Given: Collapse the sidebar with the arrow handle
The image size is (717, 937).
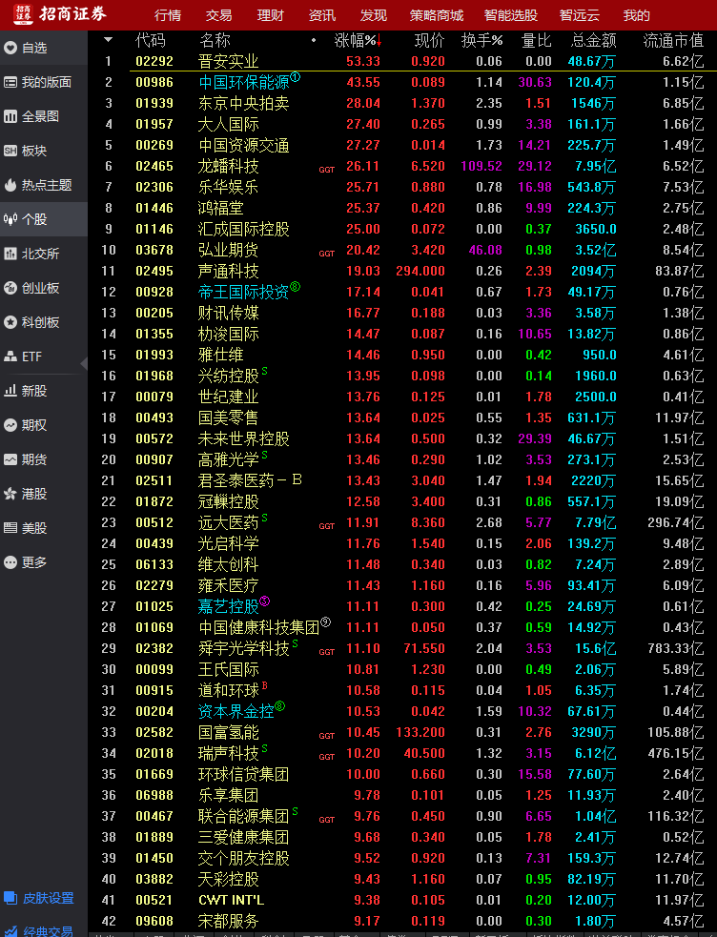Looking at the screenshot, I should click(x=84, y=363).
